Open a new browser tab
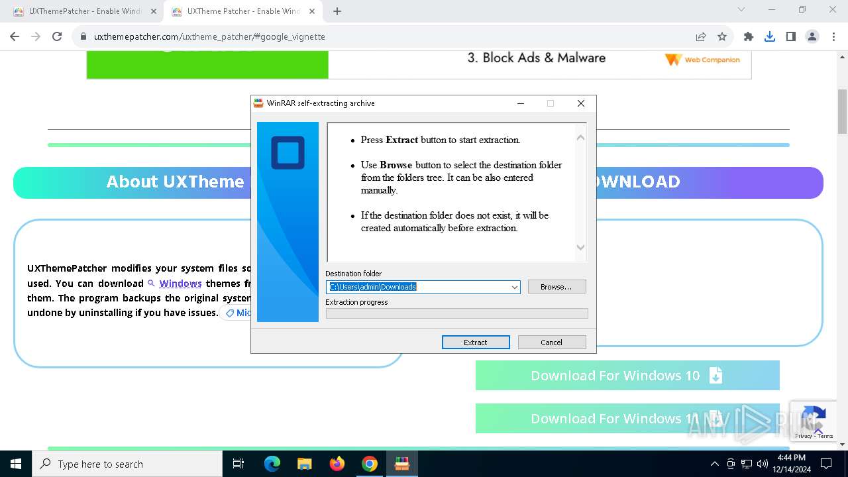 (x=337, y=11)
